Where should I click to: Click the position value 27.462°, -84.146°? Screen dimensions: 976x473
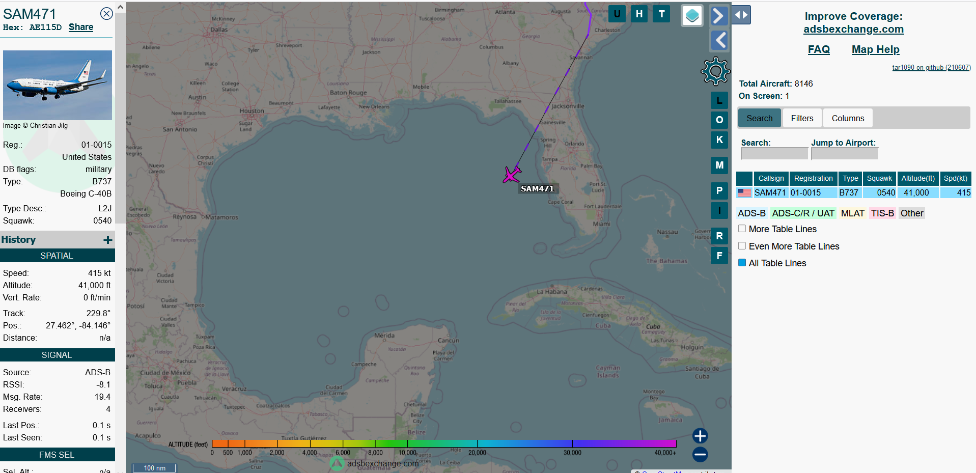(x=78, y=325)
